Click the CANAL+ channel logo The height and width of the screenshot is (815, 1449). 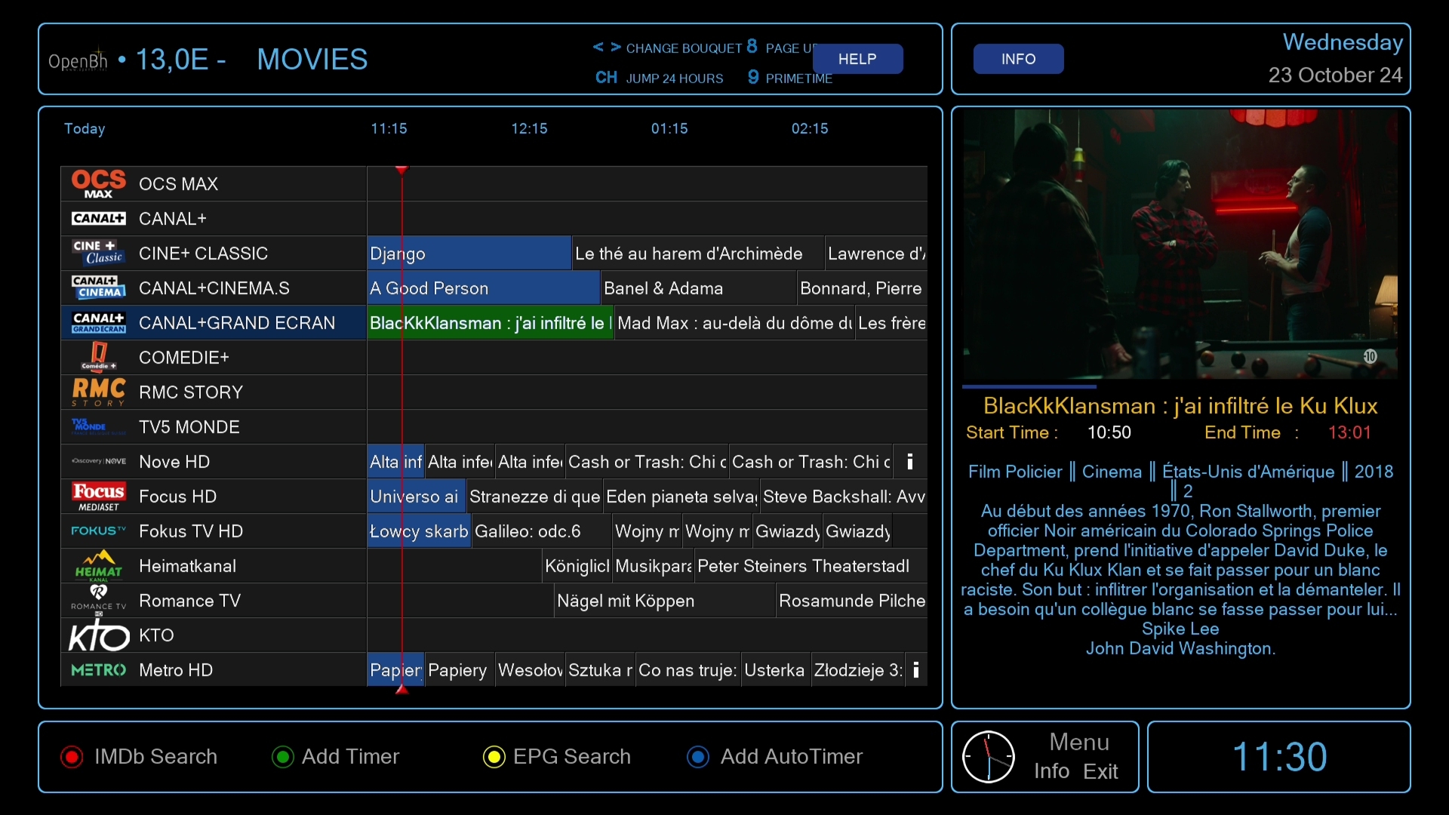click(98, 219)
